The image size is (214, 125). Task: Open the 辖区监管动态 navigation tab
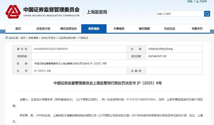[x=69, y=28]
